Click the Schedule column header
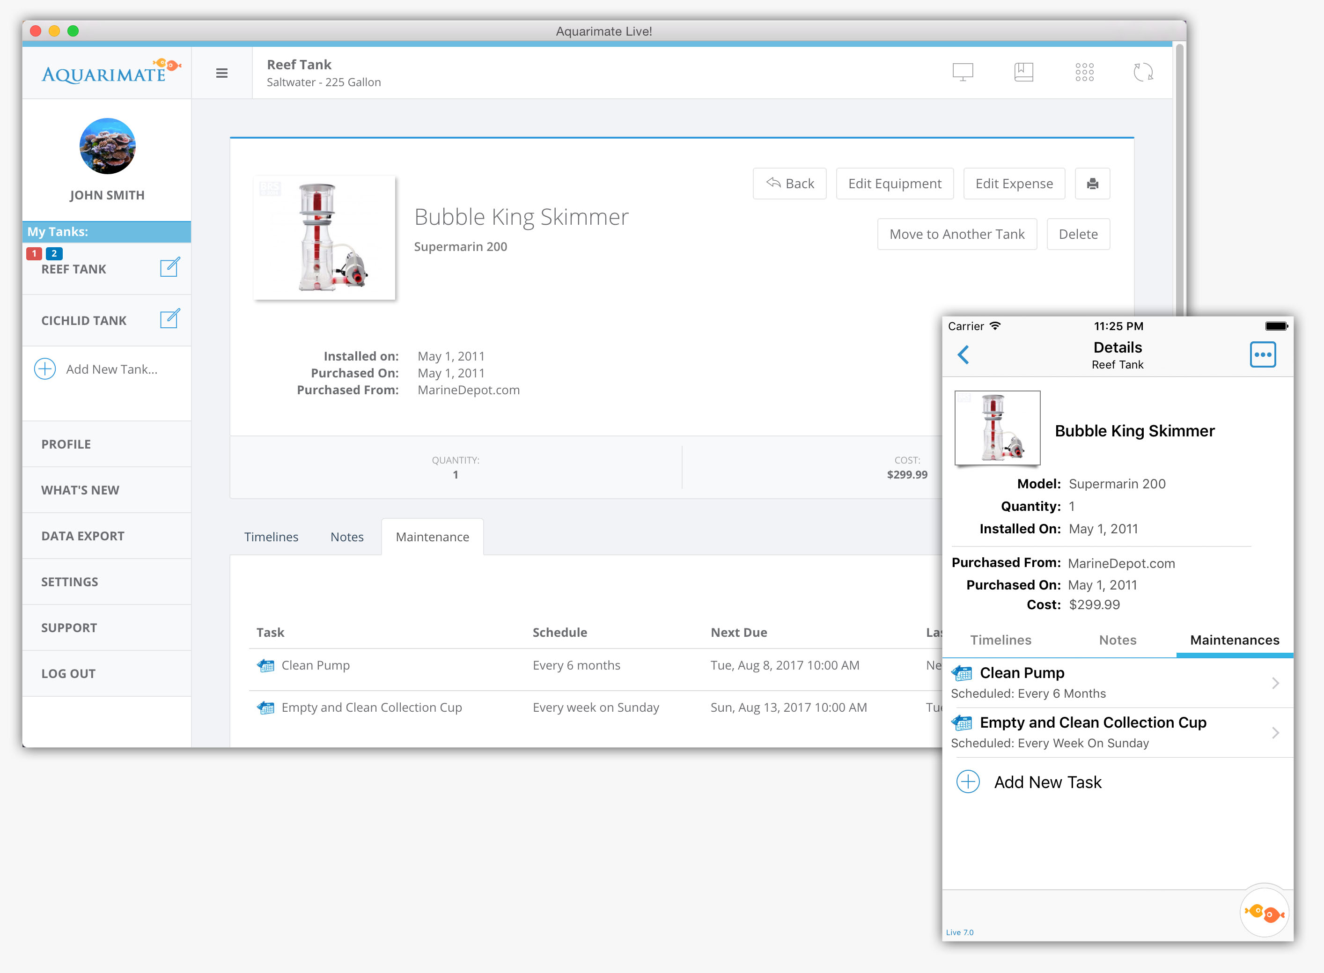1324x973 pixels. pyautogui.click(x=559, y=633)
